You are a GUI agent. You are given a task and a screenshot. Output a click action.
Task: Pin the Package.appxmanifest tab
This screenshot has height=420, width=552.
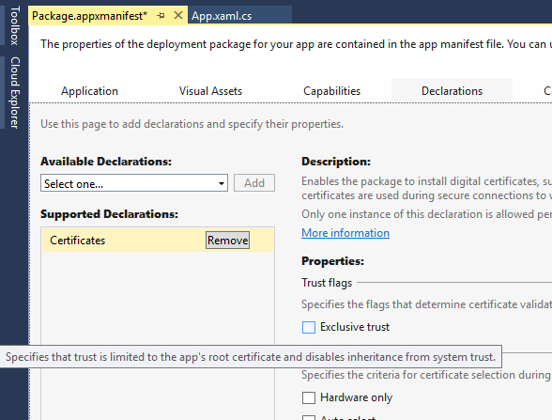click(161, 15)
